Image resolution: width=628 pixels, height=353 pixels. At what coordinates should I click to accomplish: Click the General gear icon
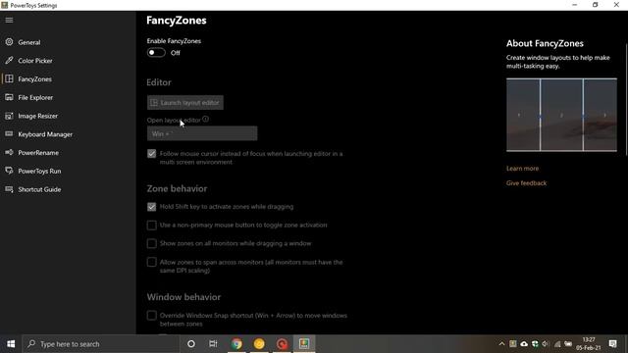point(9,42)
